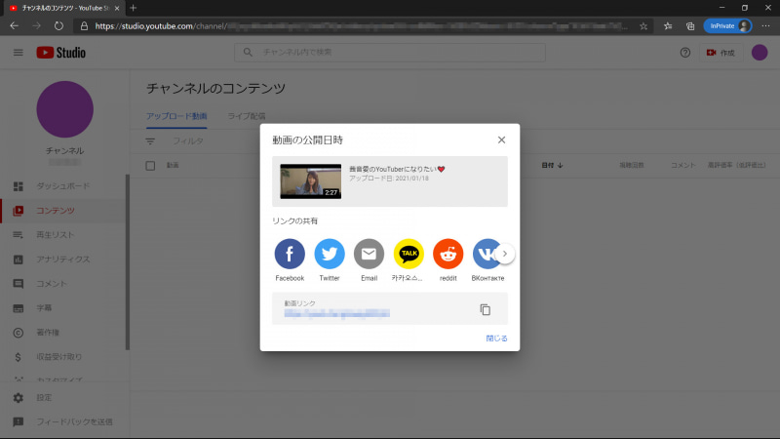The width and height of the screenshot is (780, 439).
Task: Share the video link on reddit
Action: [448, 254]
